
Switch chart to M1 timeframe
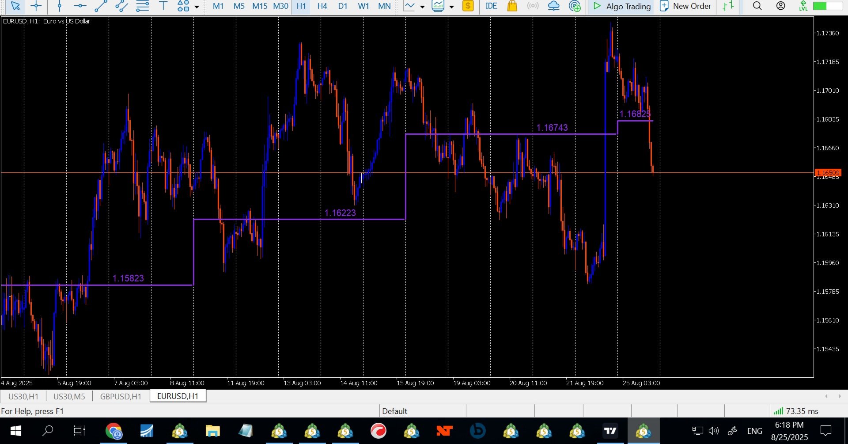218,6
